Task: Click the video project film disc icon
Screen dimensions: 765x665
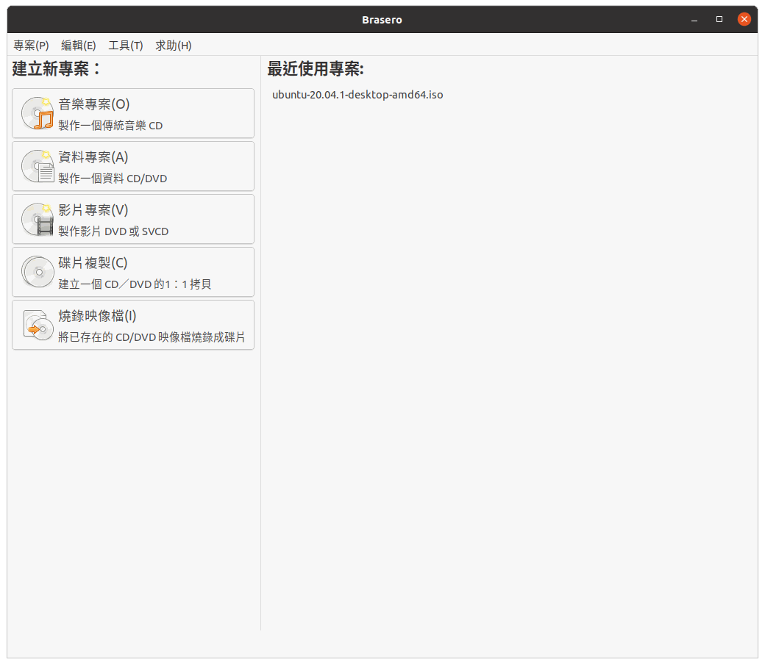Action: [x=38, y=220]
